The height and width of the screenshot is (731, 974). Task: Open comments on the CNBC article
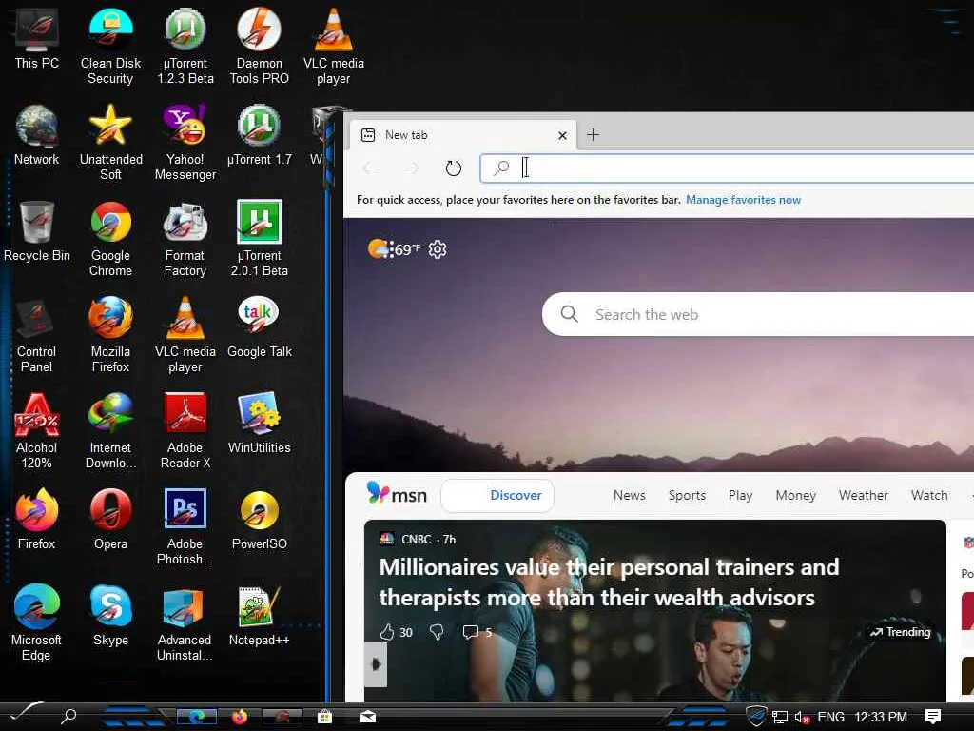click(x=477, y=632)
